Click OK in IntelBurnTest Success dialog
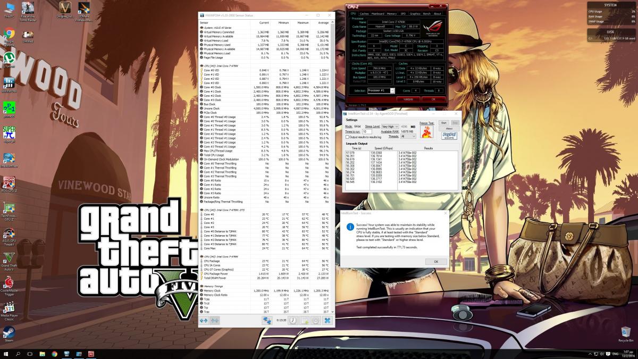Image resolution: width=638 pixels, height=359 pixels. [x=436, y=261]
